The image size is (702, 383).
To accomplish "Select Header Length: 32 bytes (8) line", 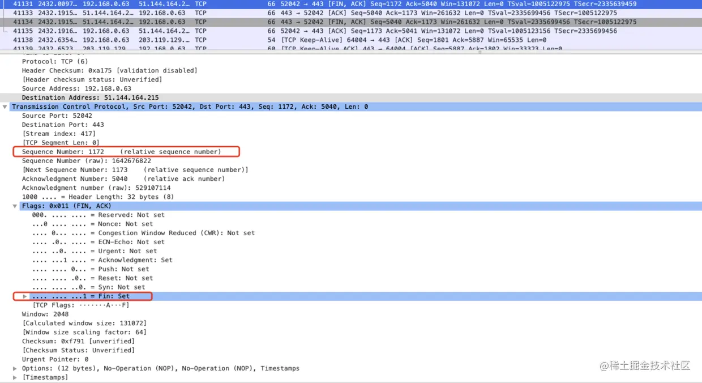I will point(97,197).
